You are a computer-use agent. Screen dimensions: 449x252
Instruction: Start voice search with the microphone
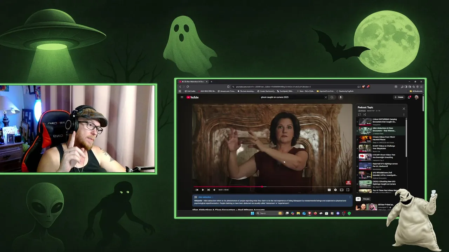(341, 97)
